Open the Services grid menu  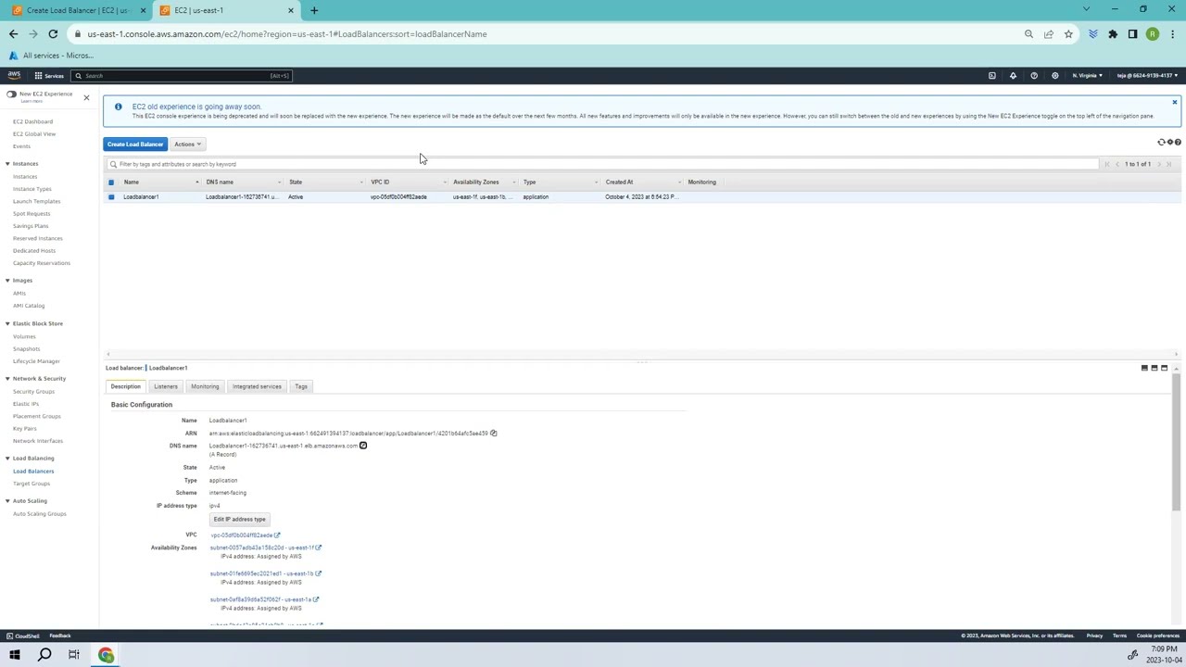[48, 75]
